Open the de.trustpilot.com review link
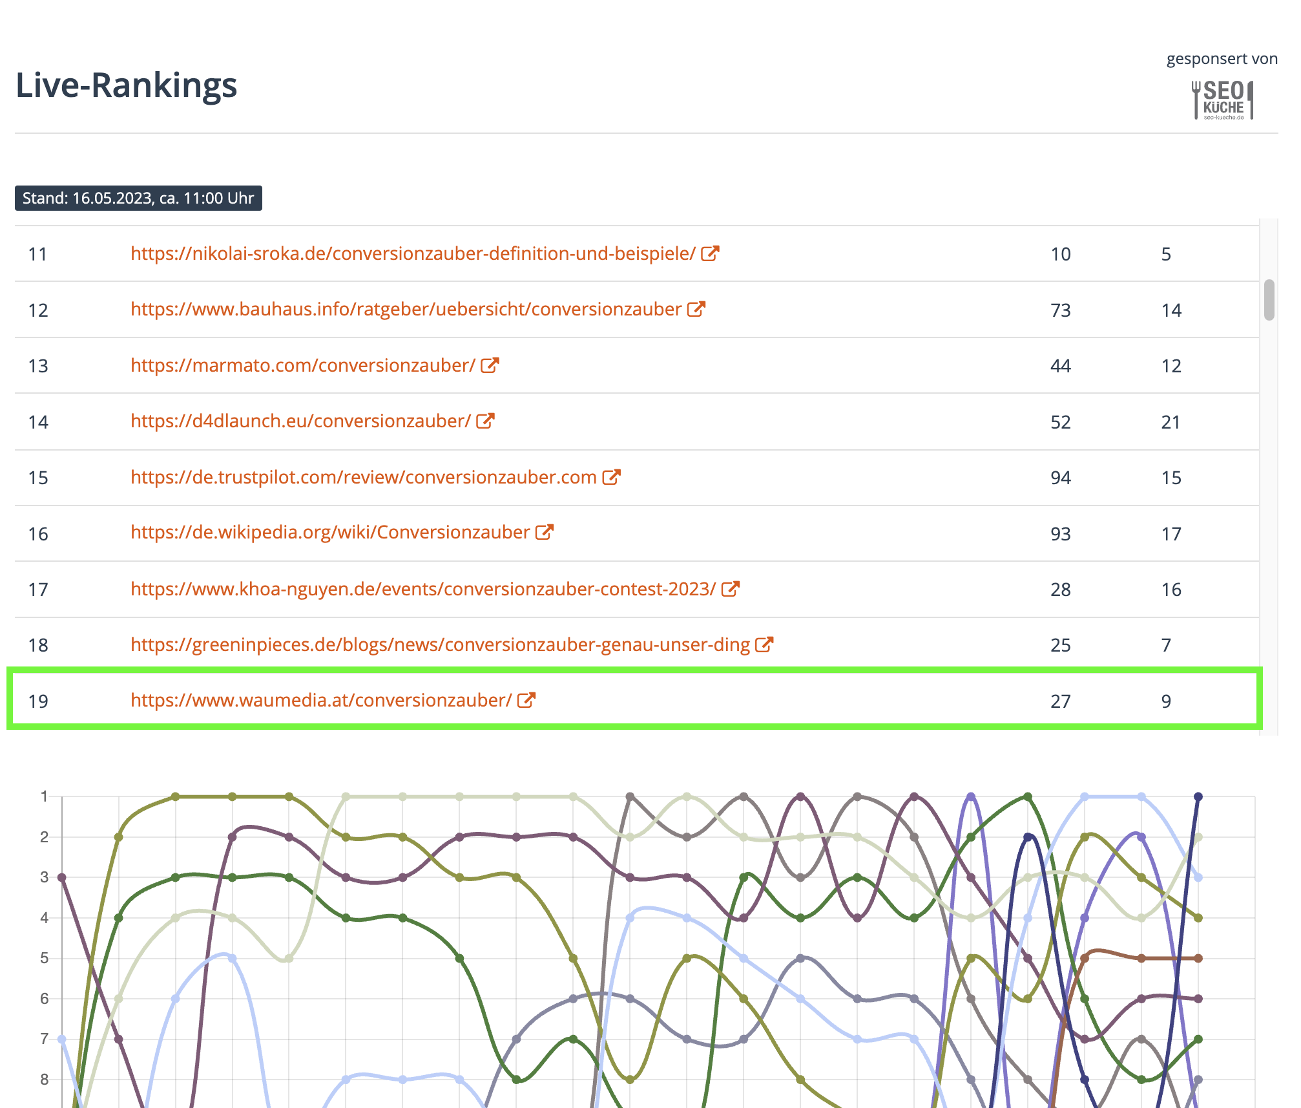 363,477
